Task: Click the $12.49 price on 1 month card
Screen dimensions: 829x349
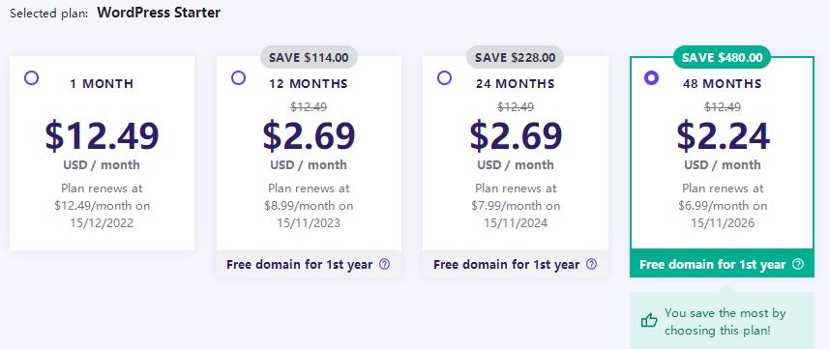Action: pyautogui.click(x=102, y=136)
